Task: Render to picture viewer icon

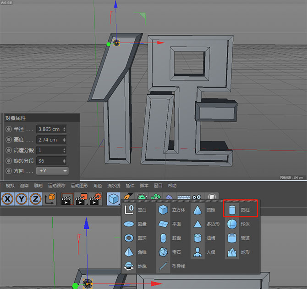Action: pos(82,199)
